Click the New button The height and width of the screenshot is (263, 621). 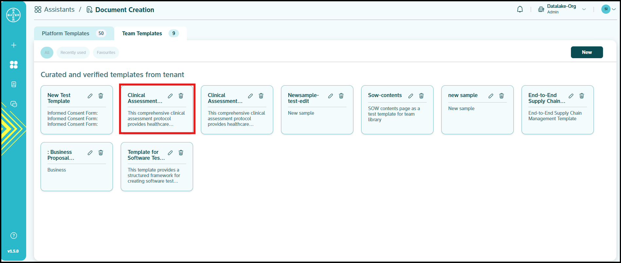tap(587, 52)
